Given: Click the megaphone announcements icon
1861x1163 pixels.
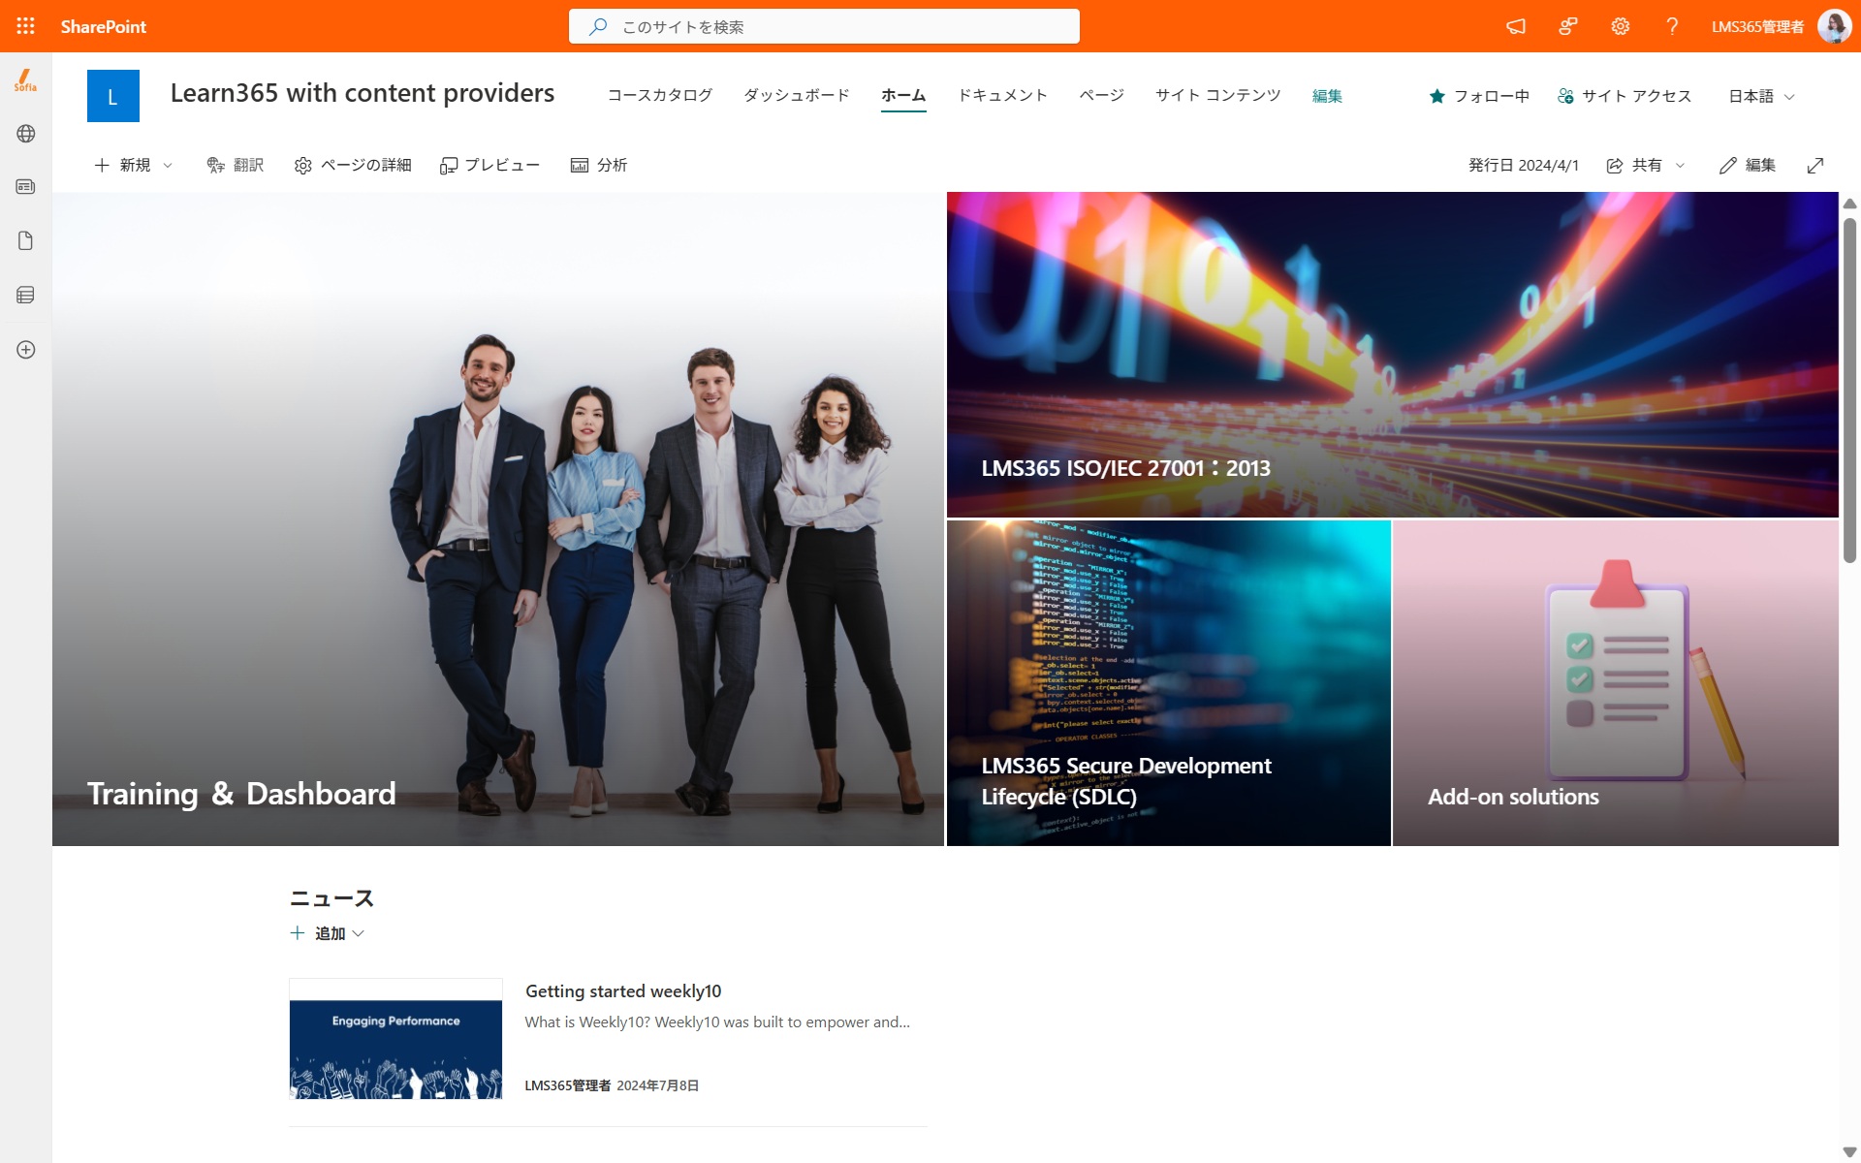Looking at the screenshot, I should [1516, 26].
